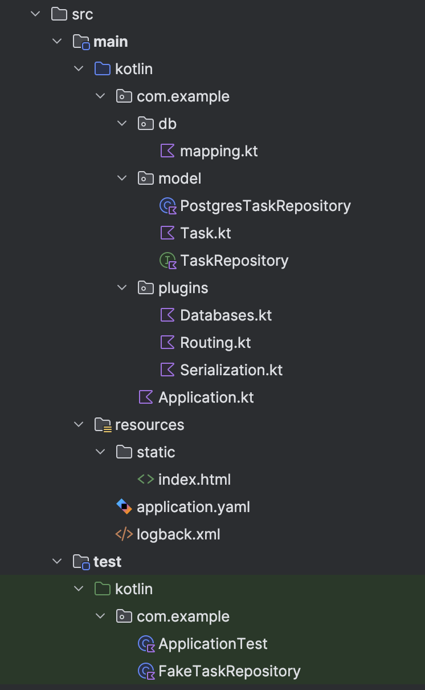Click the HTML file icon for index.html

(x=145, y=480)
